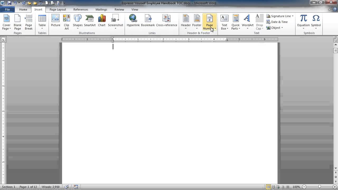Click the scroll down arrow
Screen dimensions: 338x190
(336, 168)
